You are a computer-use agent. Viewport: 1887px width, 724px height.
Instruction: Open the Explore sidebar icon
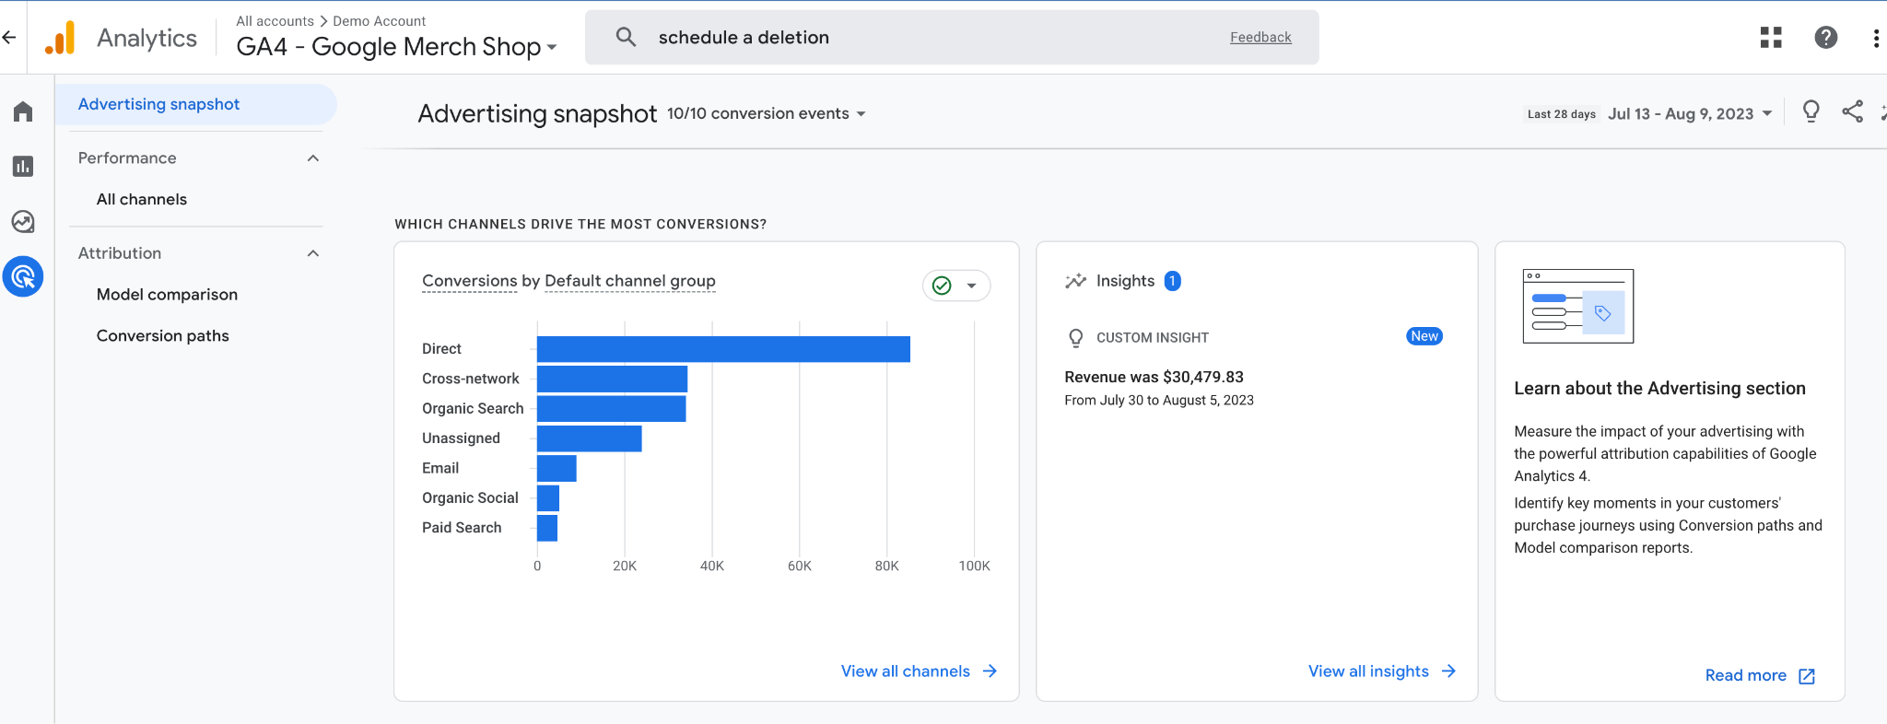23,222
